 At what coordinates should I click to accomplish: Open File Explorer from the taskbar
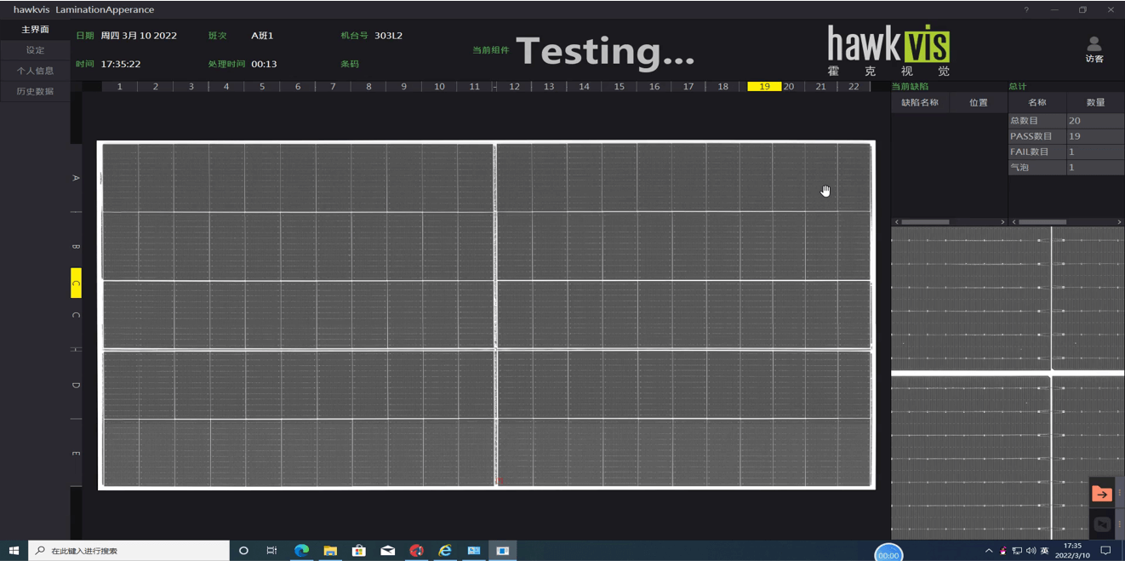330,551
